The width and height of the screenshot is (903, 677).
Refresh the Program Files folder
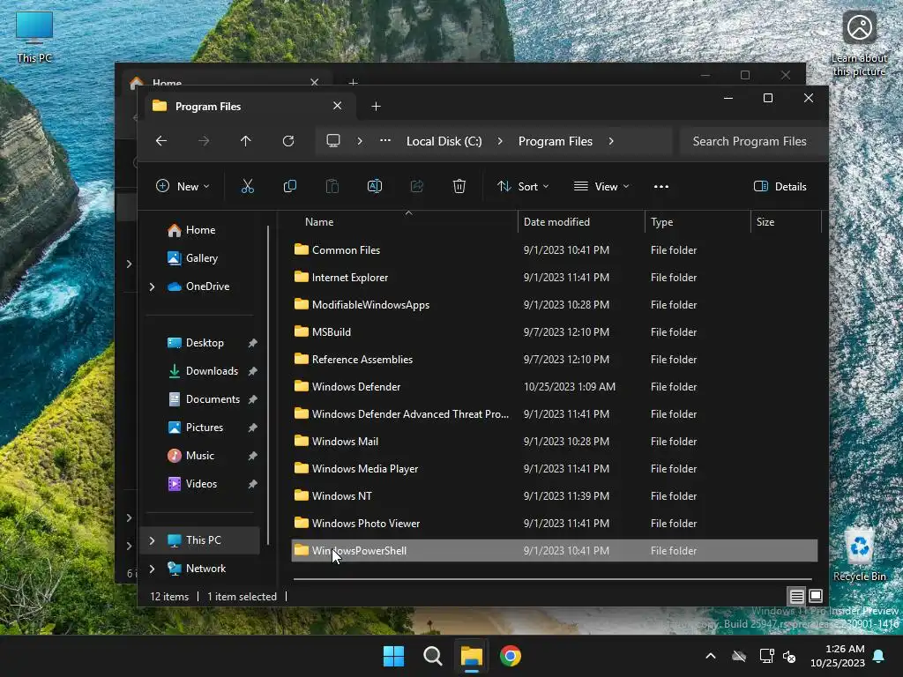coord(288,141)
